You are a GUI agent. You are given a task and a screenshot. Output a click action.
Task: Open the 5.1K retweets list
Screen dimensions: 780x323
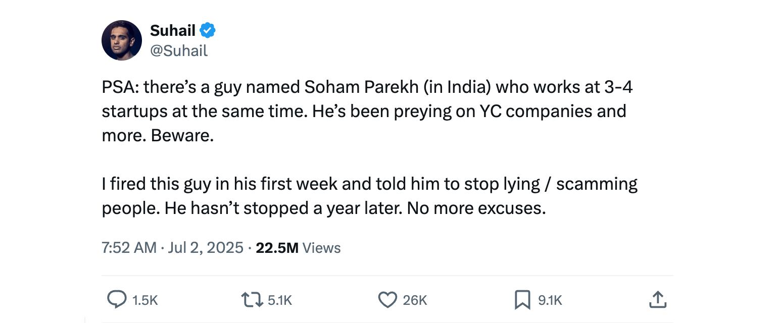tap(280, 300)
